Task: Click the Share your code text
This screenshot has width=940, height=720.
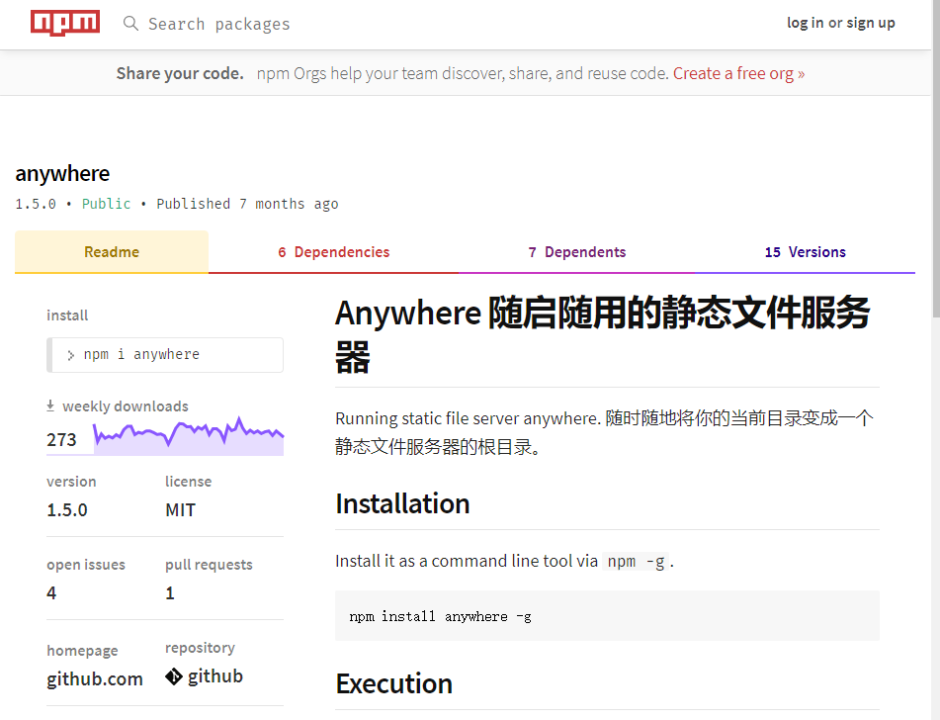Action: (x=180, y=73)
